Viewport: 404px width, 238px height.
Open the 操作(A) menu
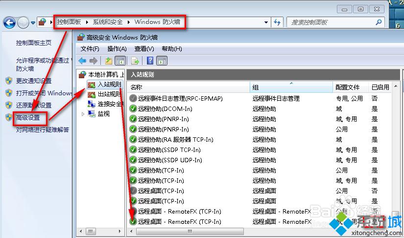[117, 49]
